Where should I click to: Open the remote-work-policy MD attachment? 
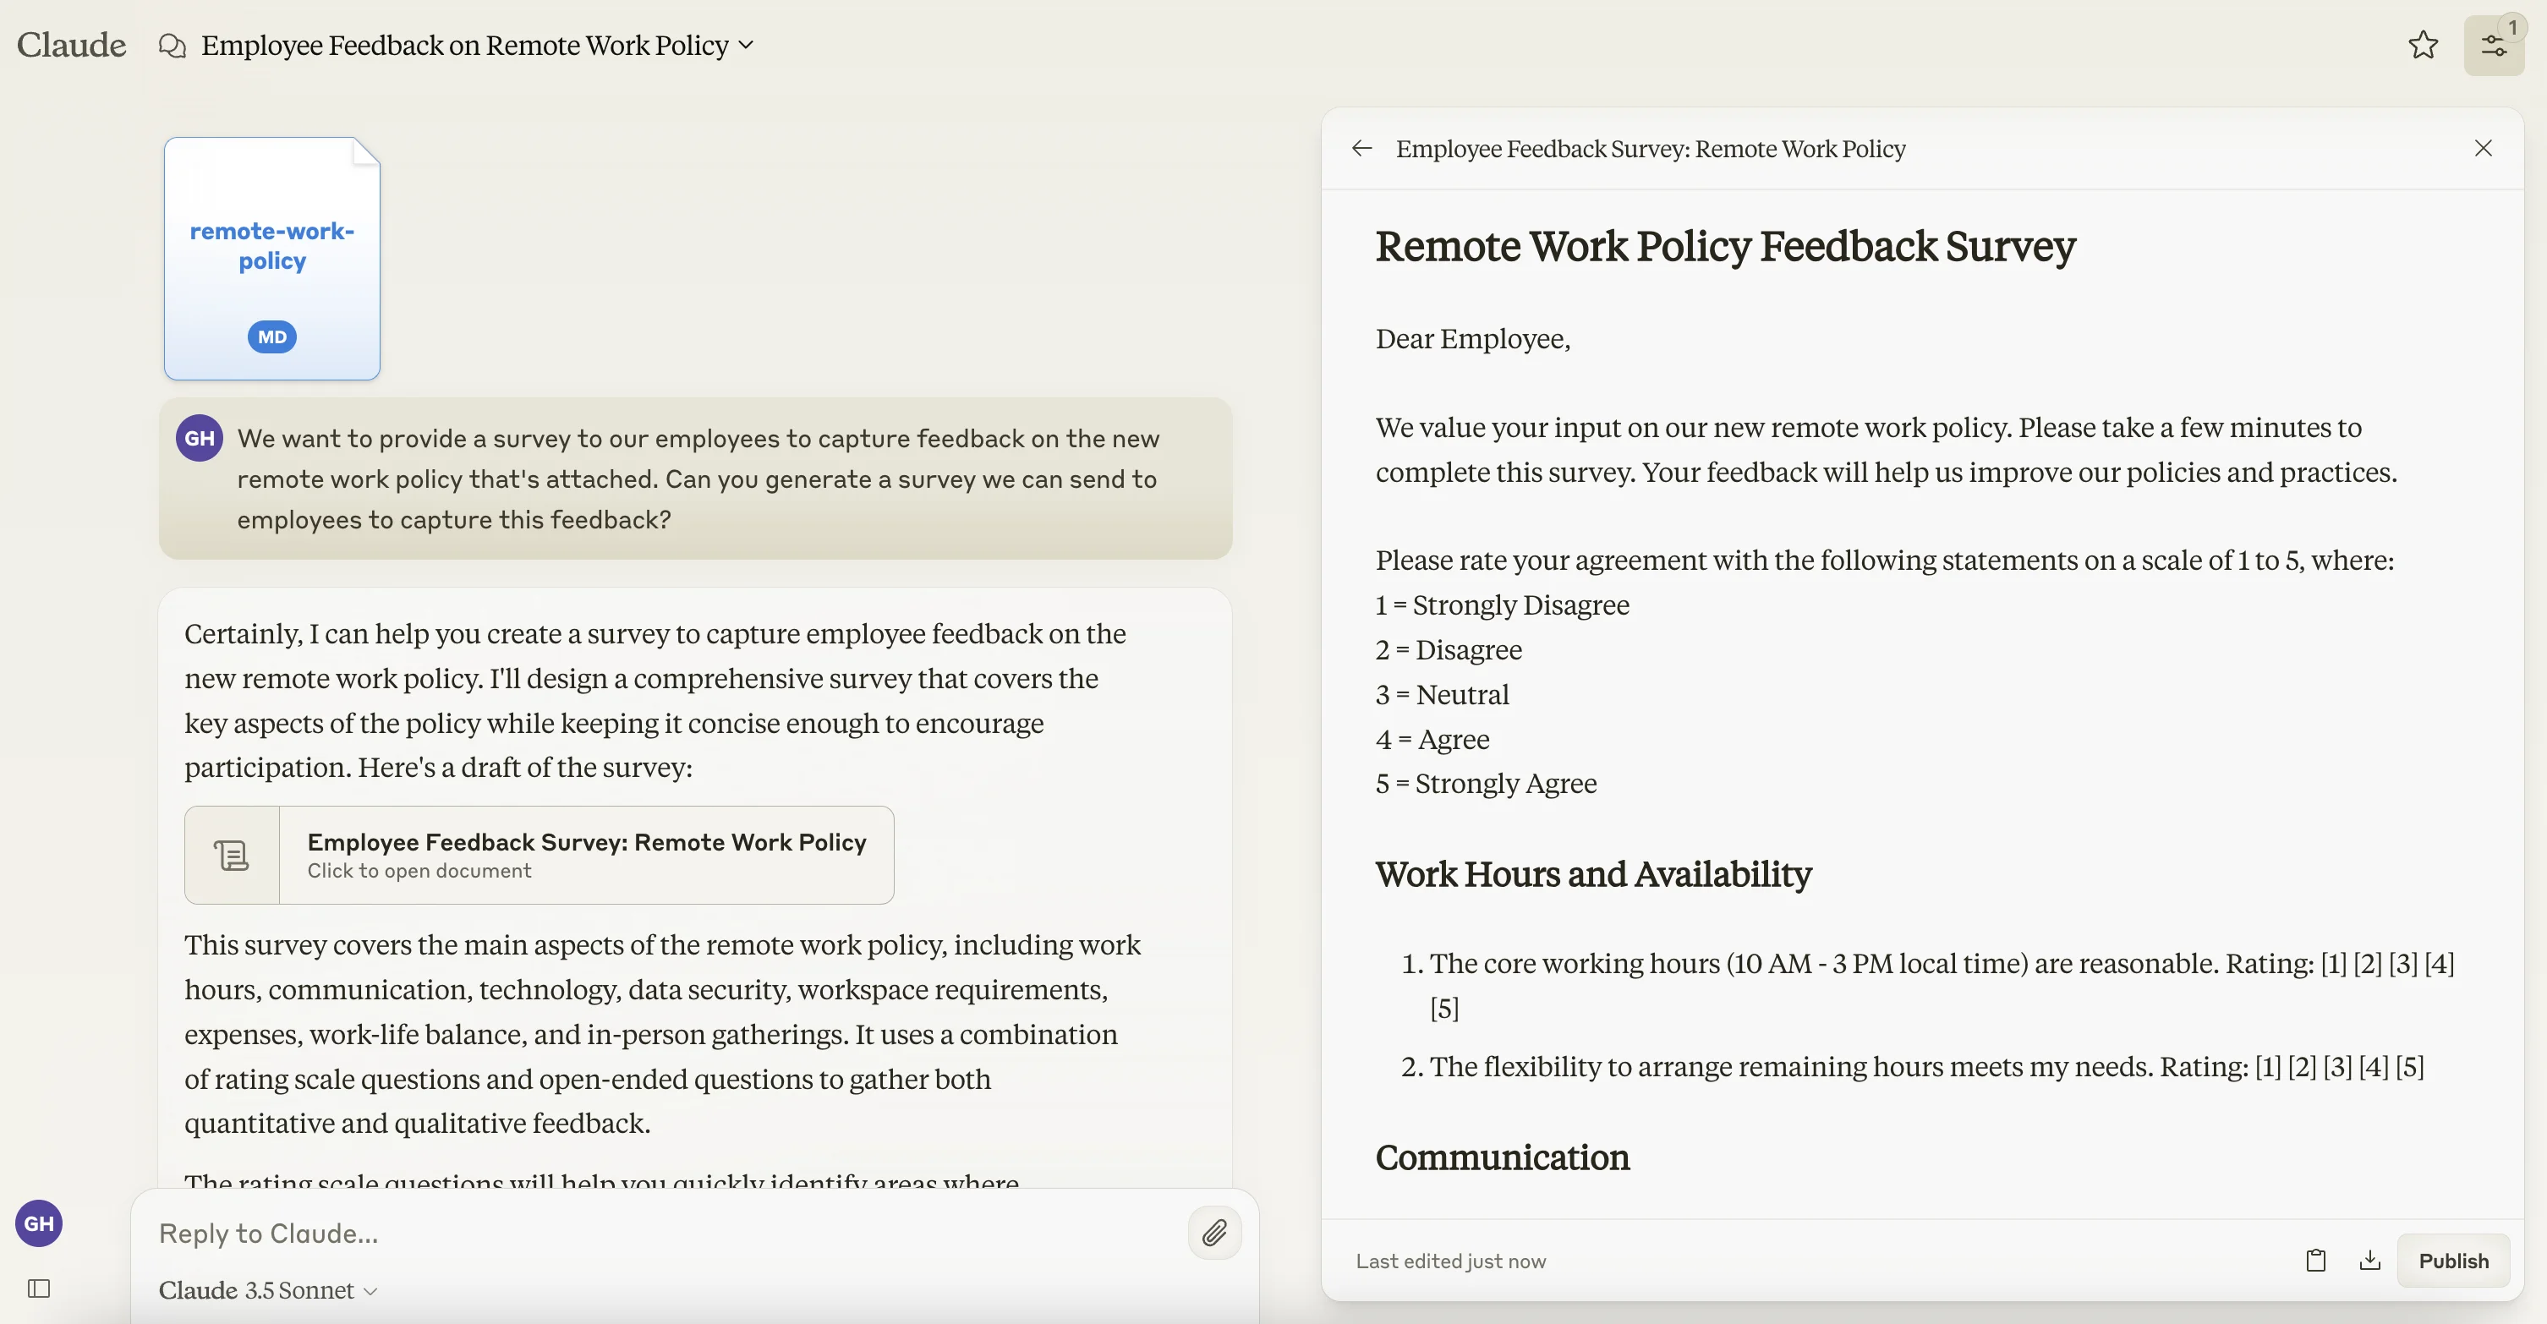click(272, 258)
